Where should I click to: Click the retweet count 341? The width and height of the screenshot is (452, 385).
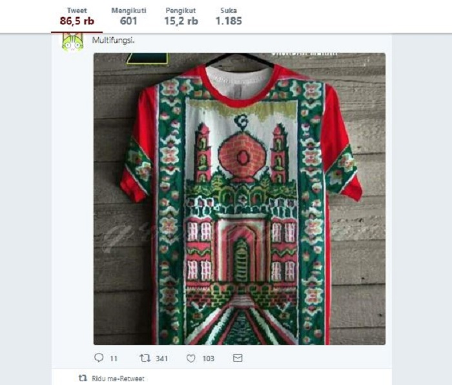pos(161,359)
